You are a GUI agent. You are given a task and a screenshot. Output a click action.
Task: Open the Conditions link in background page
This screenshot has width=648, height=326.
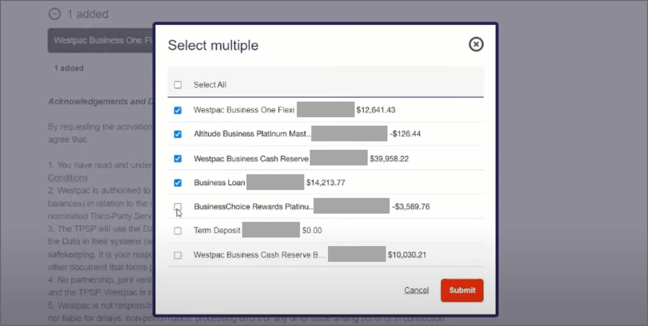pyautogui.click(x=68, y=178)
